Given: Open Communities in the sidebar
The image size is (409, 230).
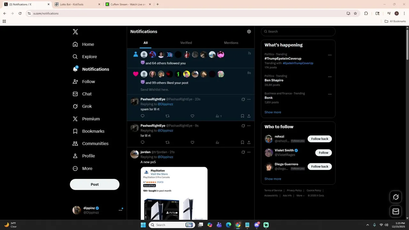Looking at the screenshot, I should tap(90, 144).
